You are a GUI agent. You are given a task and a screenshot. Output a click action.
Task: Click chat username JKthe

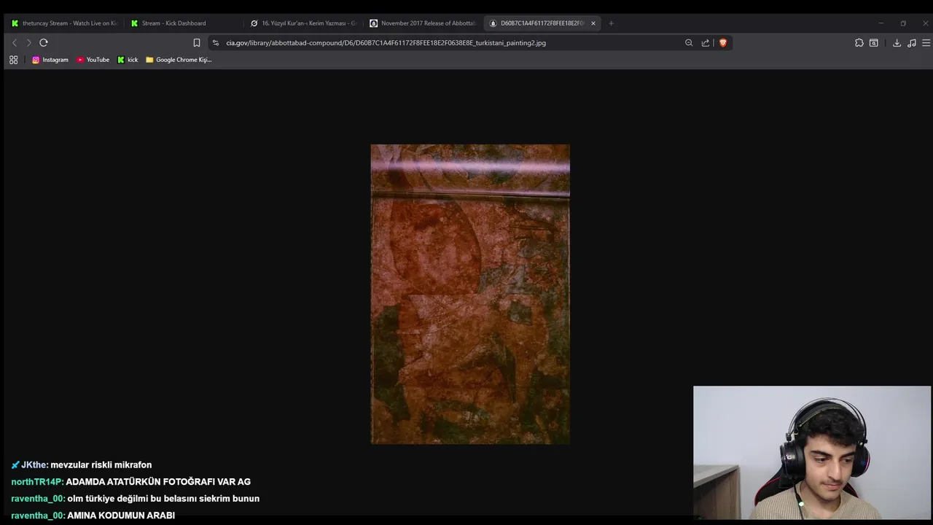(34, 465)
